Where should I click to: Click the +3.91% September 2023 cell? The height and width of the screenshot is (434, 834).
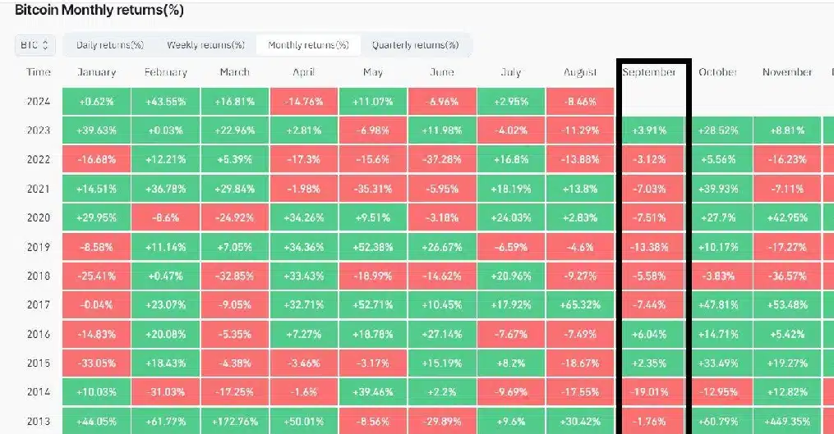click(649, 130)
